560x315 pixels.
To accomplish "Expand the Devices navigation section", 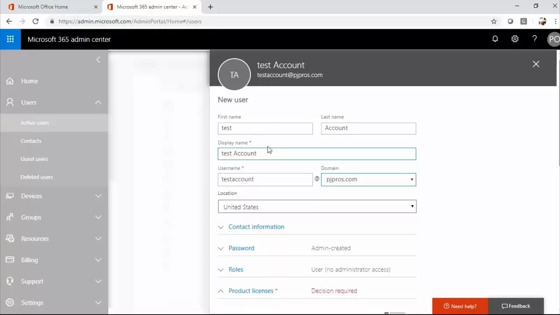I will (98, 196).
